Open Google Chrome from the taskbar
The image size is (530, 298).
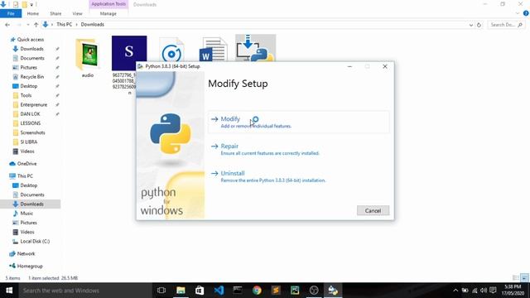coord(257,291)
